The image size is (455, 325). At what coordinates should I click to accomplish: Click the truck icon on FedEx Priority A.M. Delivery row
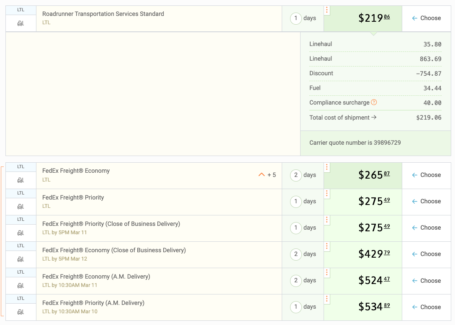coord(21,312)
